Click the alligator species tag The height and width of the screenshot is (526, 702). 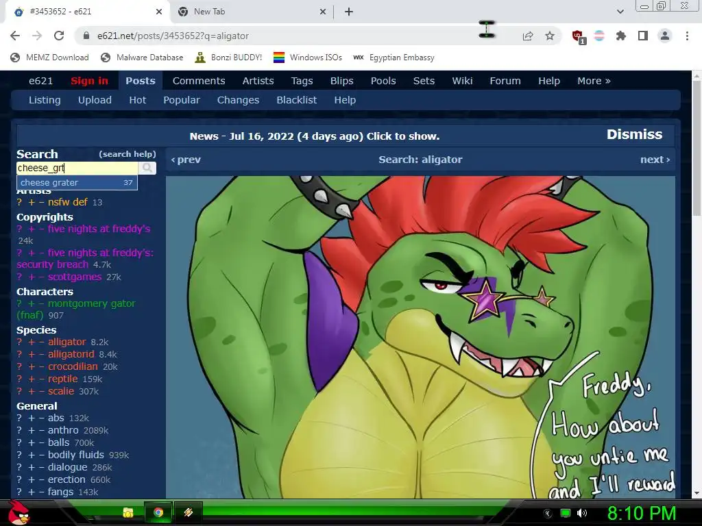(66, 342)
